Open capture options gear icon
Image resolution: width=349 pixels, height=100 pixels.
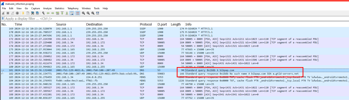pos(17,13)
